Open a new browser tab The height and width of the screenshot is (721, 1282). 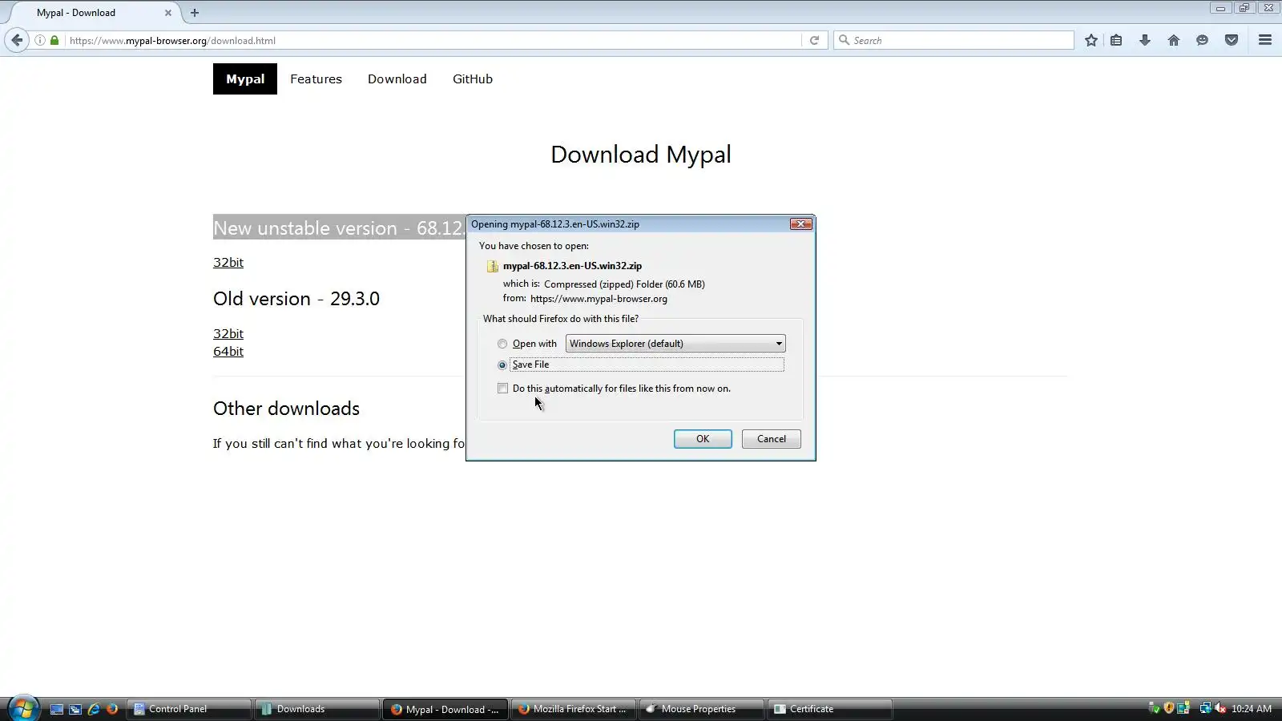195,13
